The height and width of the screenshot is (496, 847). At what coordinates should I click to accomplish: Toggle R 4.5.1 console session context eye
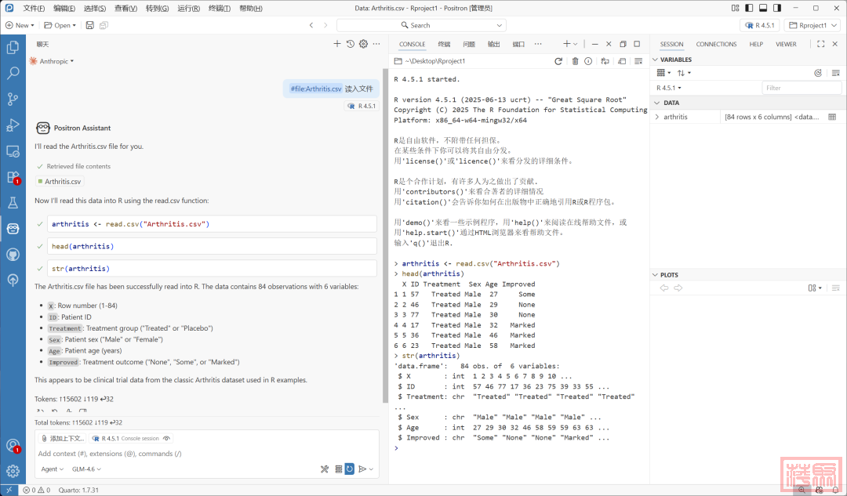pos(166,439)
